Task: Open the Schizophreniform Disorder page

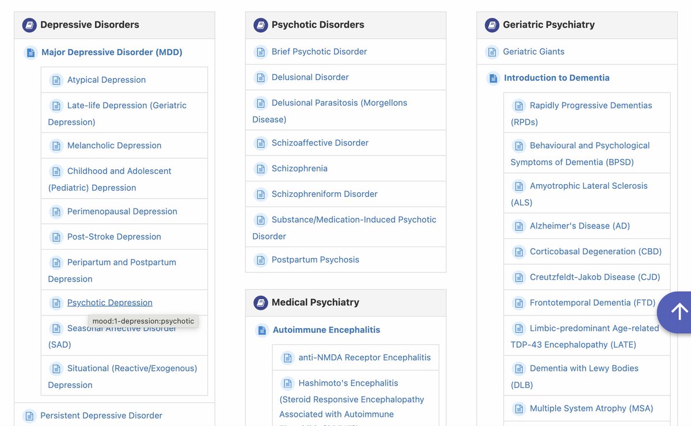Action: coord(325,194)
